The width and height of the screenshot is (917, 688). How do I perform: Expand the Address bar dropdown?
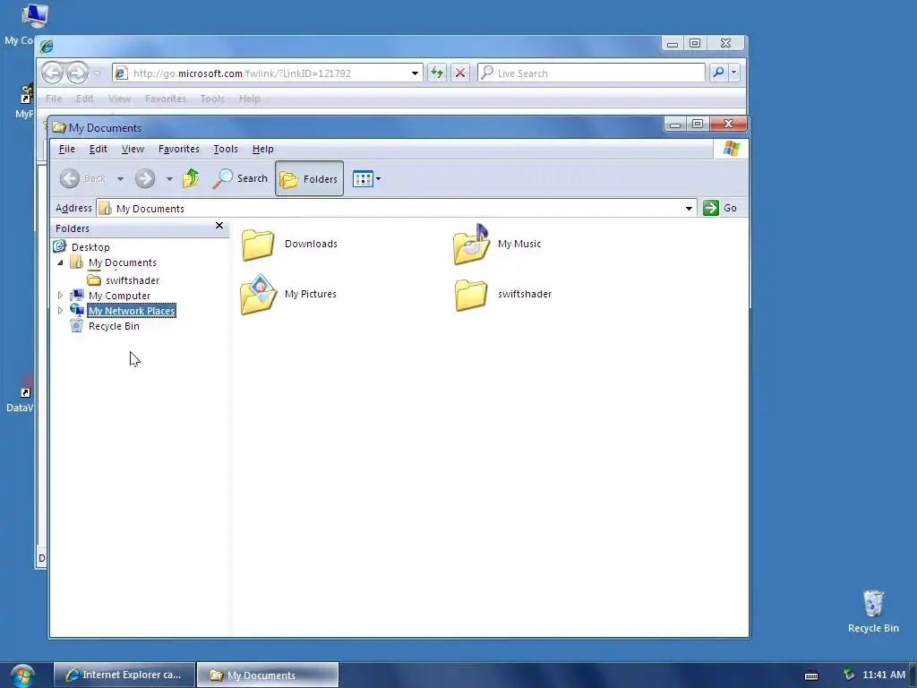click(x=689, y=208)
